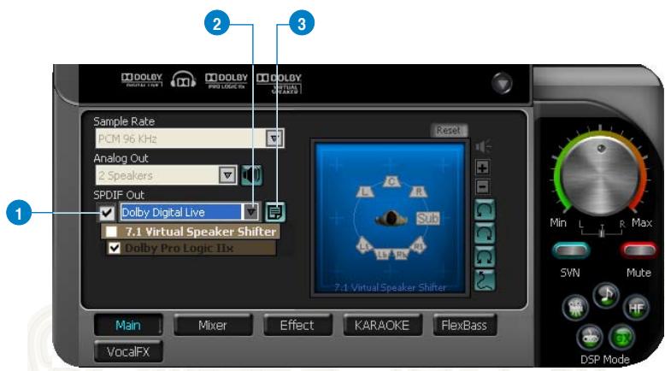Image resolution: width=665 pixels, height=371 pixels.
Task: Toggle the GX DSP mode button
Action: click(x=621, y=338)
